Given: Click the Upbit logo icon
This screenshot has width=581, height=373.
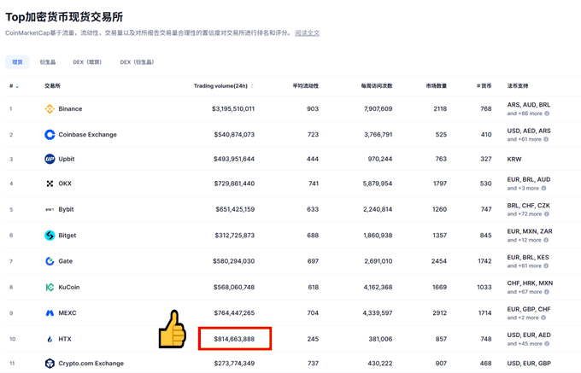Looking at the screenshot, I should coord(50,159).
